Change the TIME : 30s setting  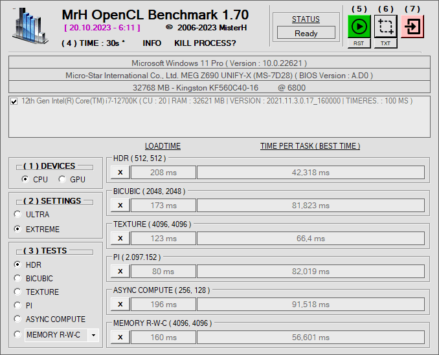point(93,43)
